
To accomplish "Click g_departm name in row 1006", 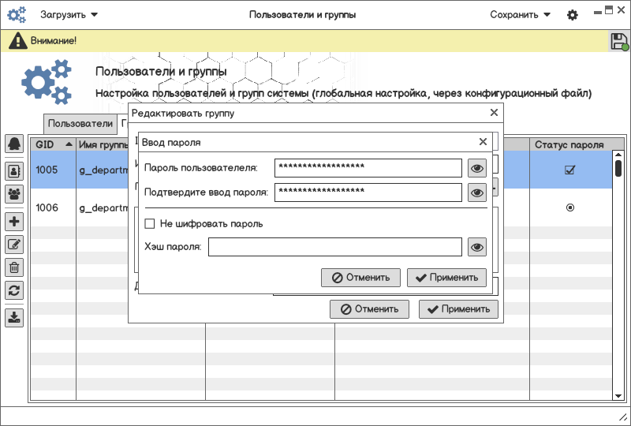I will coord(103,207).
